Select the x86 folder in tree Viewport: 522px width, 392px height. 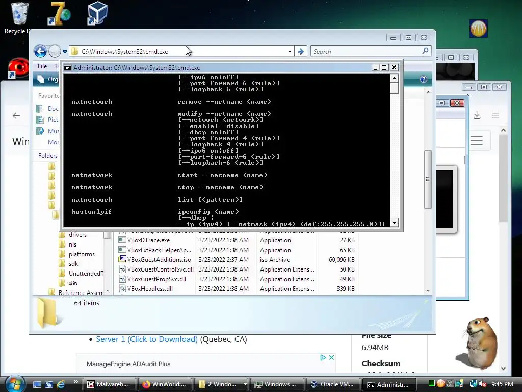(x=73, y=283)
